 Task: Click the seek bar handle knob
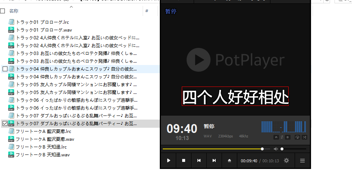tap(262, 149)
